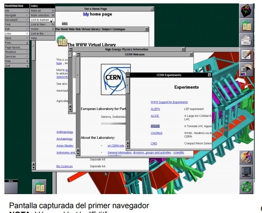Click the 'About the Laboratory:' heading

(x=98, y=138)
